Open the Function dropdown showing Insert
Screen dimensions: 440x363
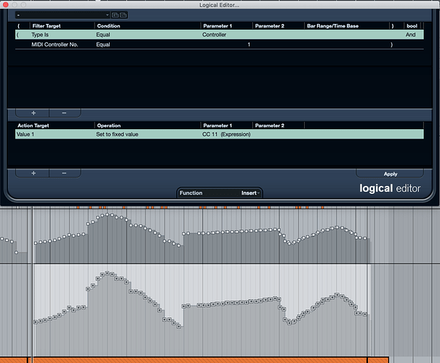[220, 193]
